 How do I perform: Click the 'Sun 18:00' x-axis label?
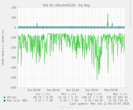pyautogui.click(x=92, y=90)
